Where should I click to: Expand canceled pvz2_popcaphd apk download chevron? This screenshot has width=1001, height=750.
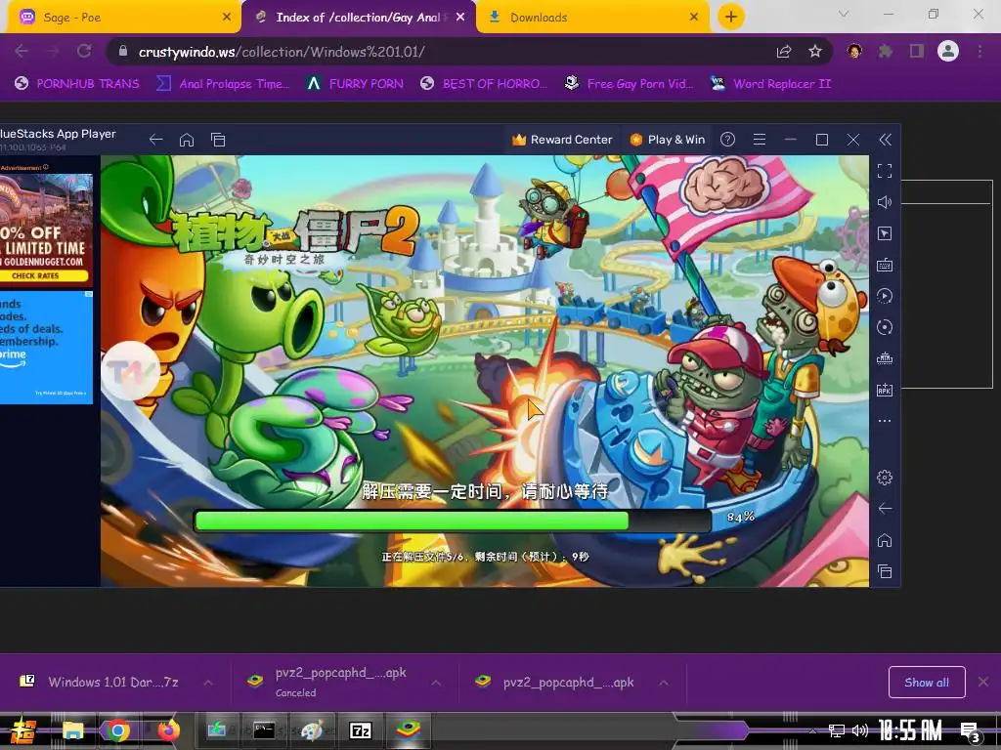(436, 683)
